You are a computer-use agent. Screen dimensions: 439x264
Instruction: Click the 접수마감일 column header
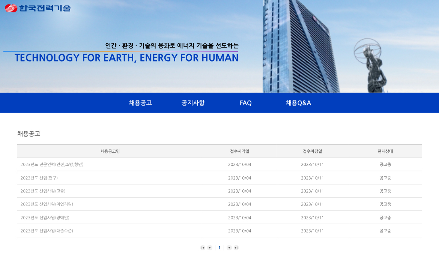(x=312, y=151)
